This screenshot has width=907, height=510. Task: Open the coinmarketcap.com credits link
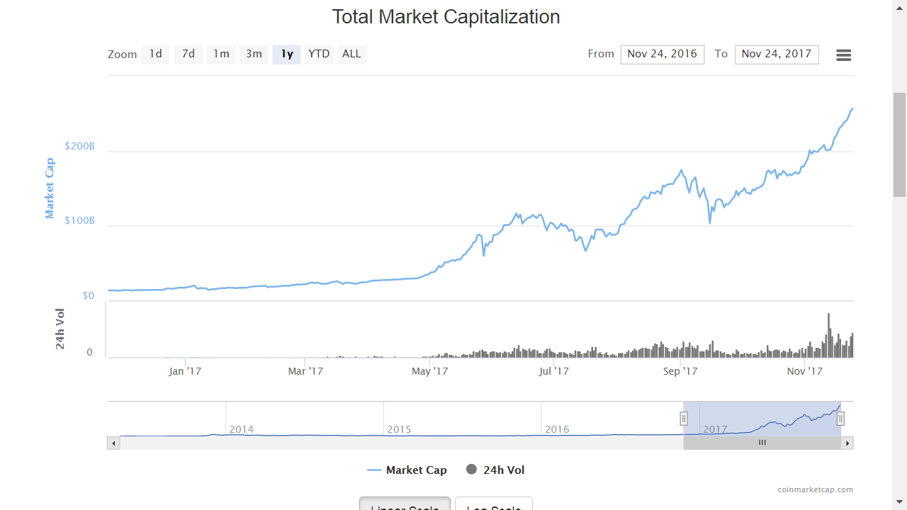815,489
